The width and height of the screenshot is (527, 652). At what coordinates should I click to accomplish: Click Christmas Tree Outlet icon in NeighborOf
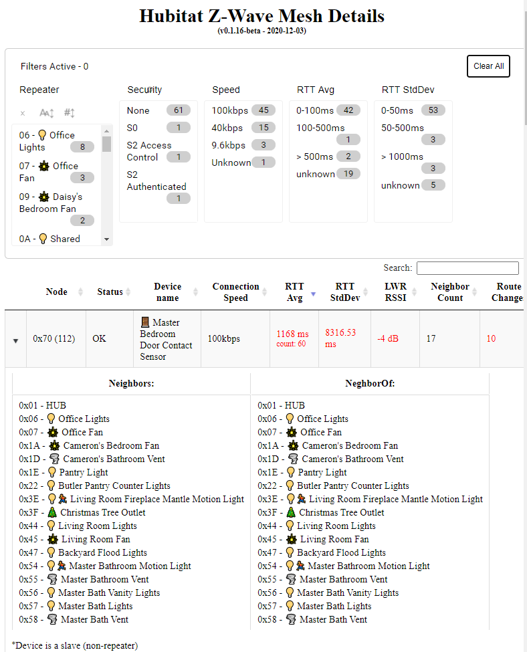[291, 512]
